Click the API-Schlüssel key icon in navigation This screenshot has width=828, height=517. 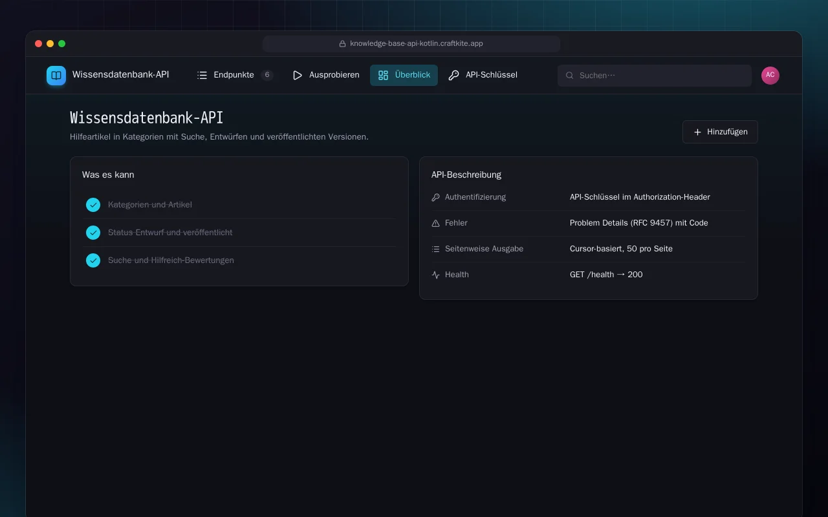[x=454, y=75]
